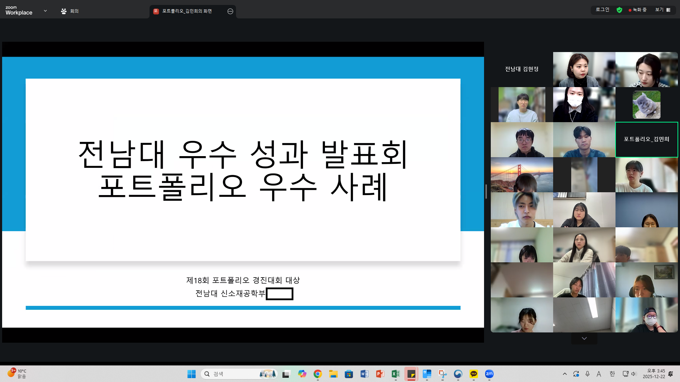Viewport: 680px width, 382px height.
Task: Launch PowerPoint from the taskbar
Action: [380, 374]
